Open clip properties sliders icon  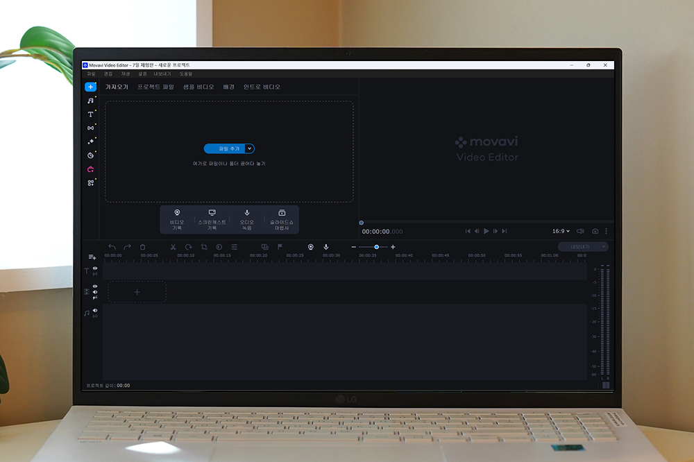pos(234,247)
